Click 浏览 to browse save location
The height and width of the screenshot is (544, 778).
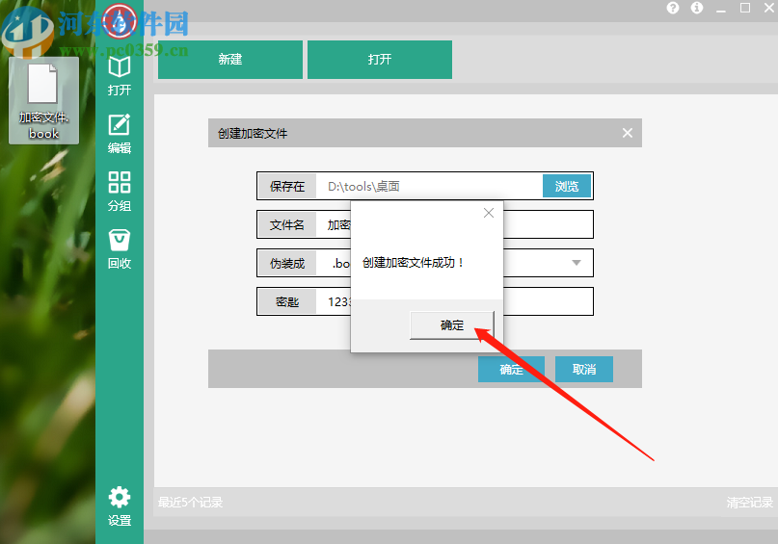[x=567, y=186]
